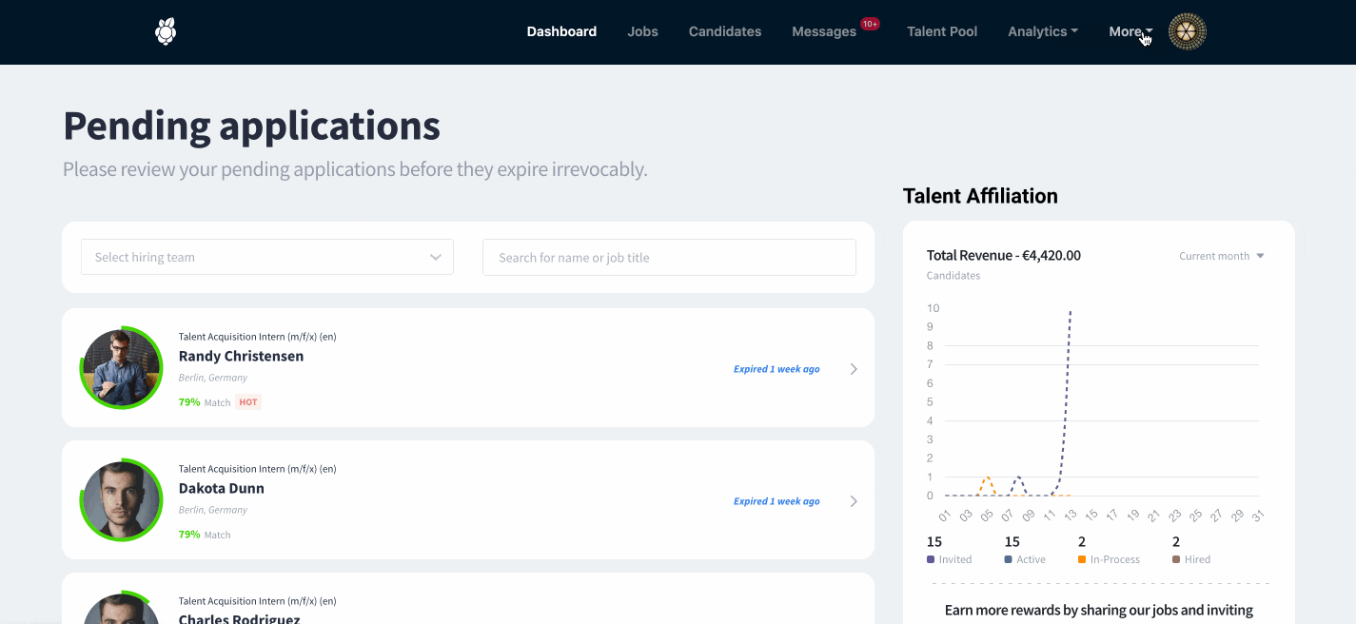Open the user avatar profile menu

pyautogui.click(x=1188, y=31)
